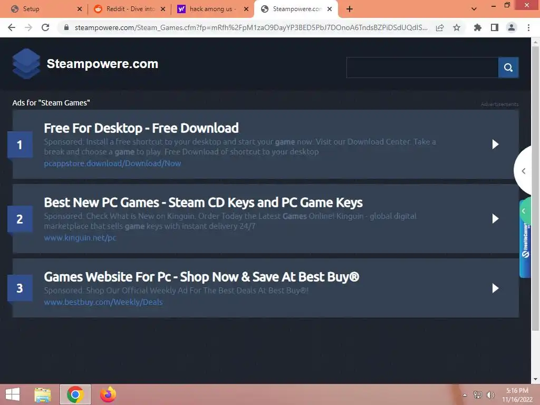Open the tab search dropdown chevron
540x405 pixels.
point(474,9)
